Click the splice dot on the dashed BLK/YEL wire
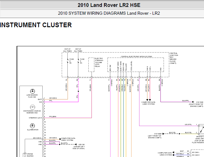 (x=180, y=134)
